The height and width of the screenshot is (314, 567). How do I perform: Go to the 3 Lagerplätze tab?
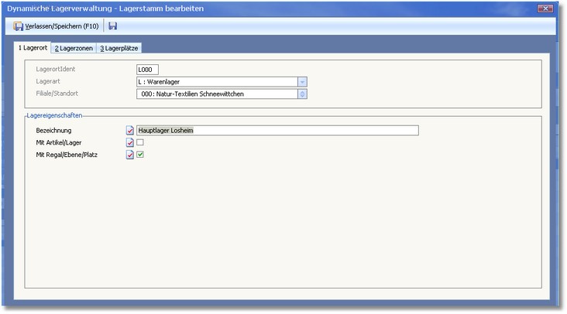(119, 48)
